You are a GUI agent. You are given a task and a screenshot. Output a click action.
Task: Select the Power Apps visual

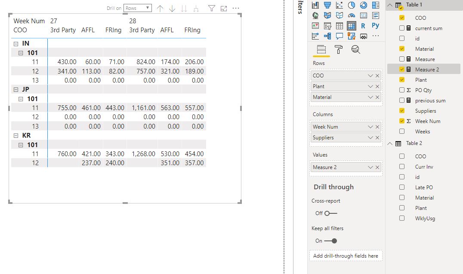(364, 36)
